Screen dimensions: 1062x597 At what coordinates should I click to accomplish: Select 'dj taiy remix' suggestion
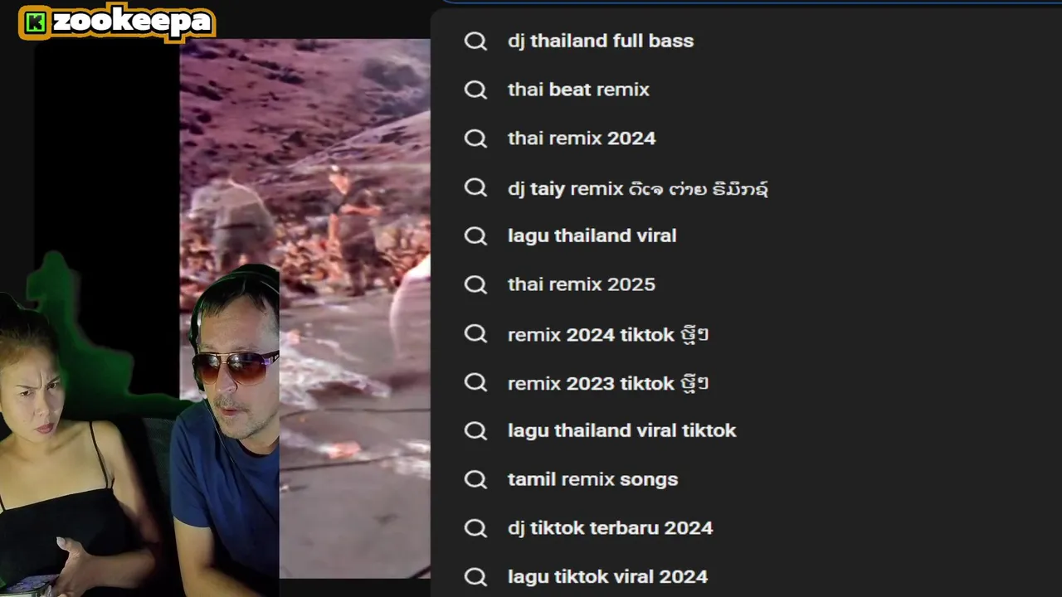(x=747, y=187)
